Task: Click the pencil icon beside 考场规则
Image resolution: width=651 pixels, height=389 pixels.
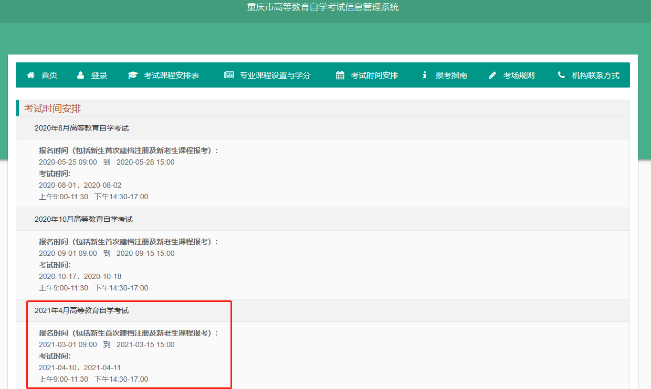Action: tap(492, 75)
